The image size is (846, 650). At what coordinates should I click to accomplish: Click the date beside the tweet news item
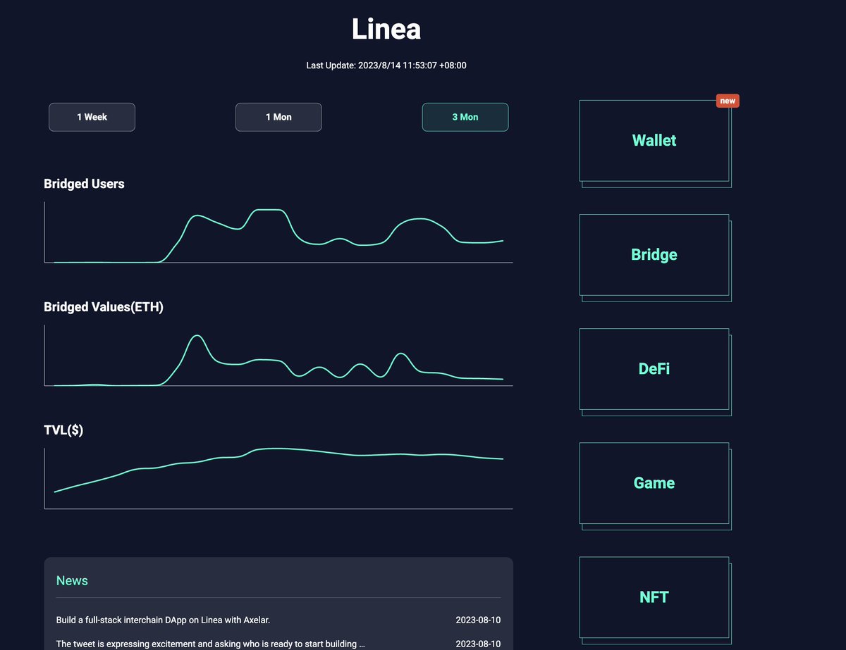[478, 644]
